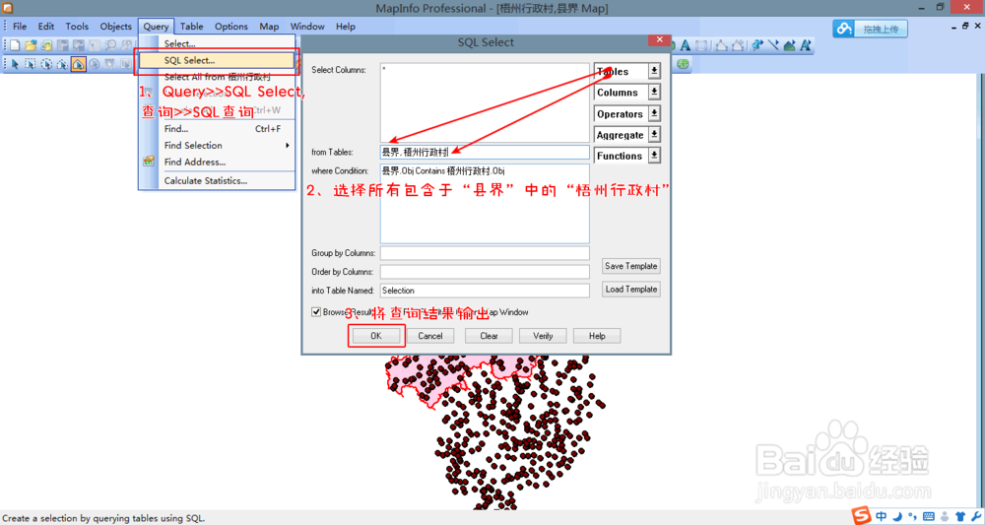
Task: Open the File menu
Action: pos(20,27)
